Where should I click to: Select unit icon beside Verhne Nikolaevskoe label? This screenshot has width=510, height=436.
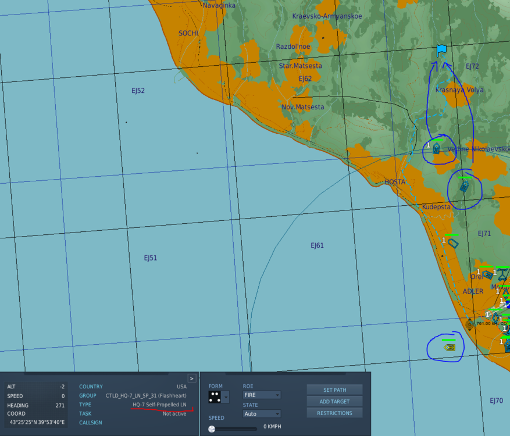[x=436, y=149]
